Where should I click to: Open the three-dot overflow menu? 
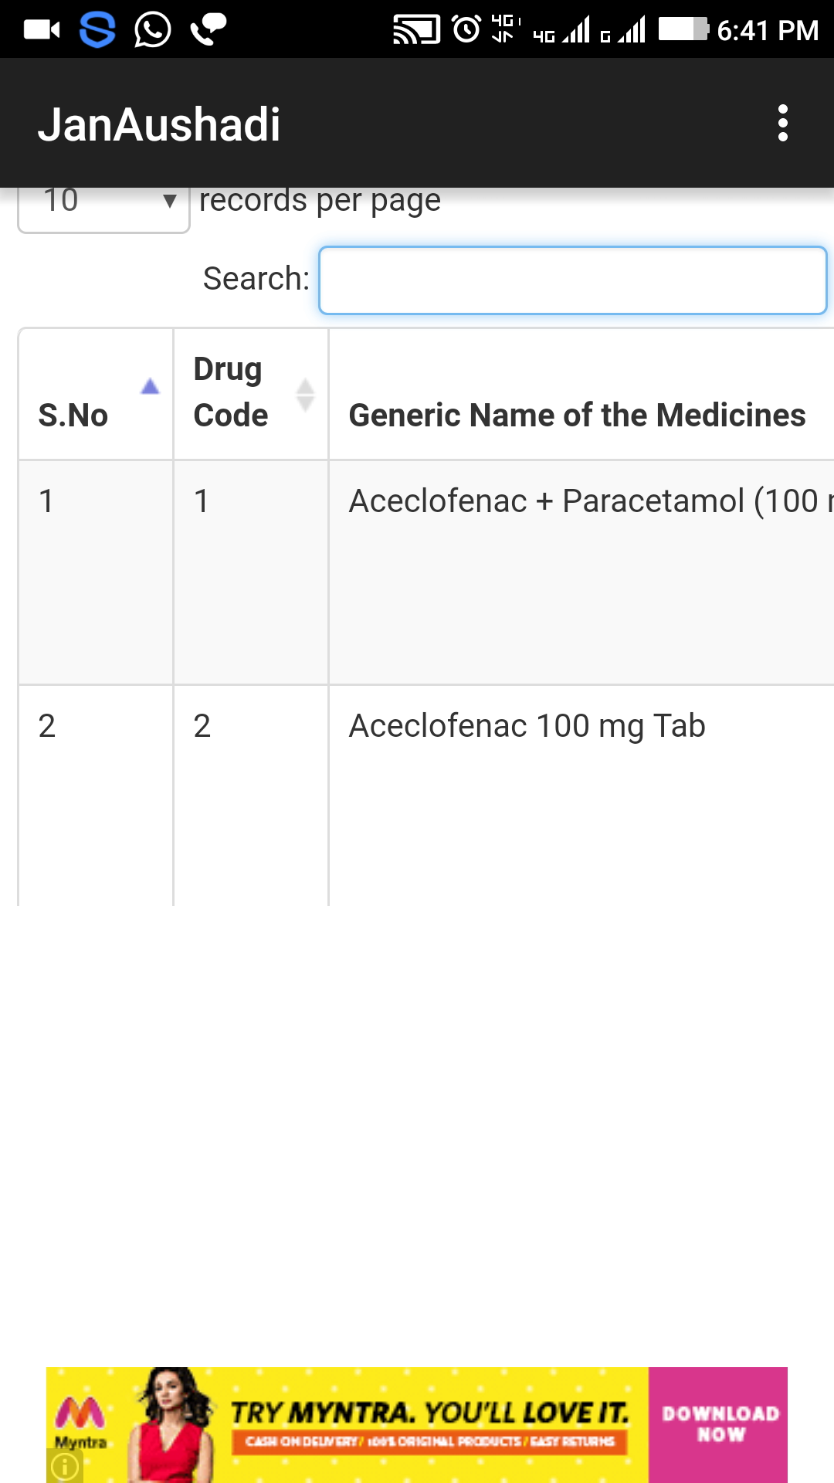pos(782,124)
